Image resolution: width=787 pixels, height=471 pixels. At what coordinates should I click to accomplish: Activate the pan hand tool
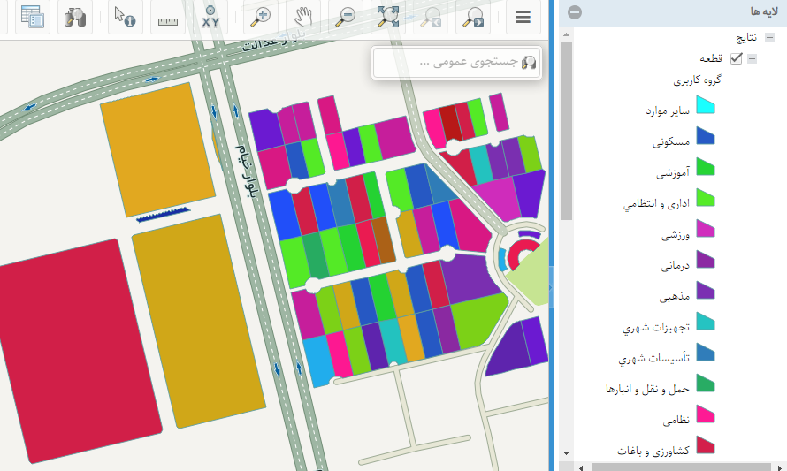coord(303,17)
